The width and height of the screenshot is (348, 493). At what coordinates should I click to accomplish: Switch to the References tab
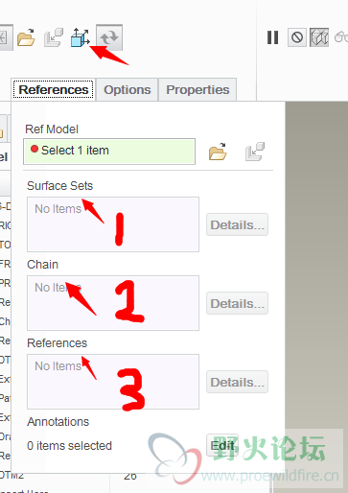[x=54, y=89]
